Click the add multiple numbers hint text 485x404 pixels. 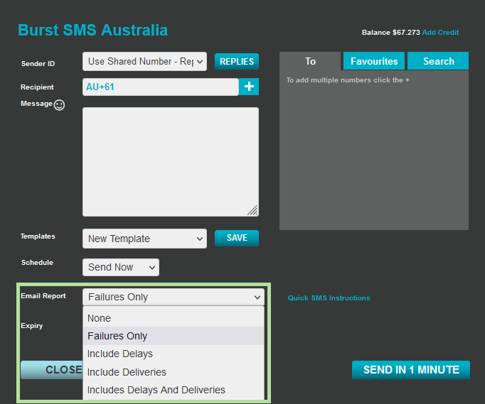point(348,80)
